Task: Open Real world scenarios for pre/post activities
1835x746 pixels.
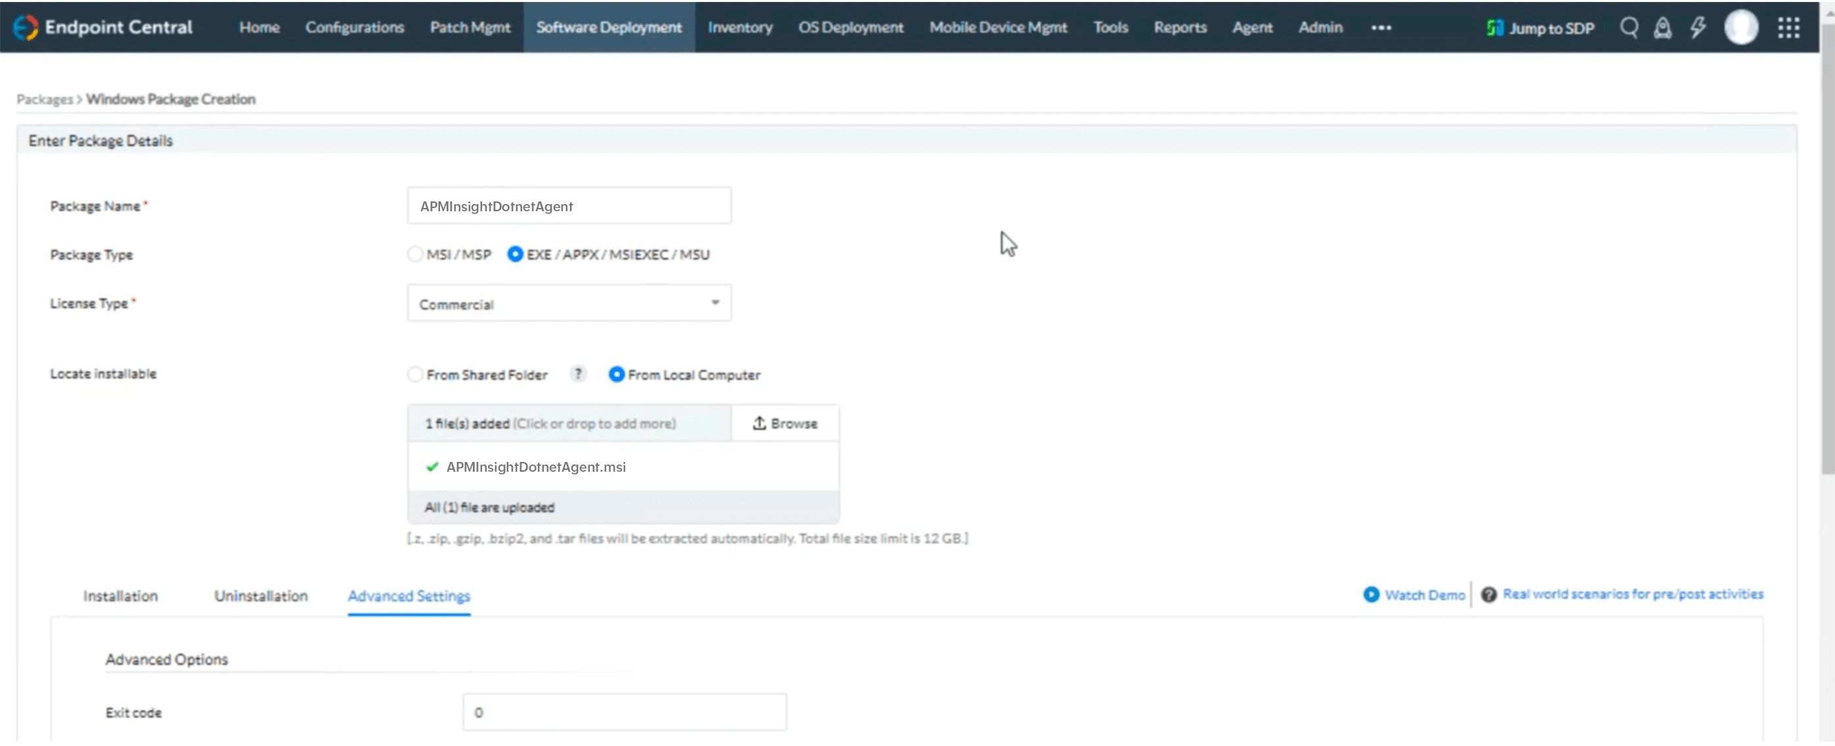Action: (1633, 594)
